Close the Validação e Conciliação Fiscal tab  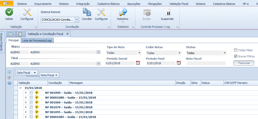pyautogui.click(x=67, y=34)
